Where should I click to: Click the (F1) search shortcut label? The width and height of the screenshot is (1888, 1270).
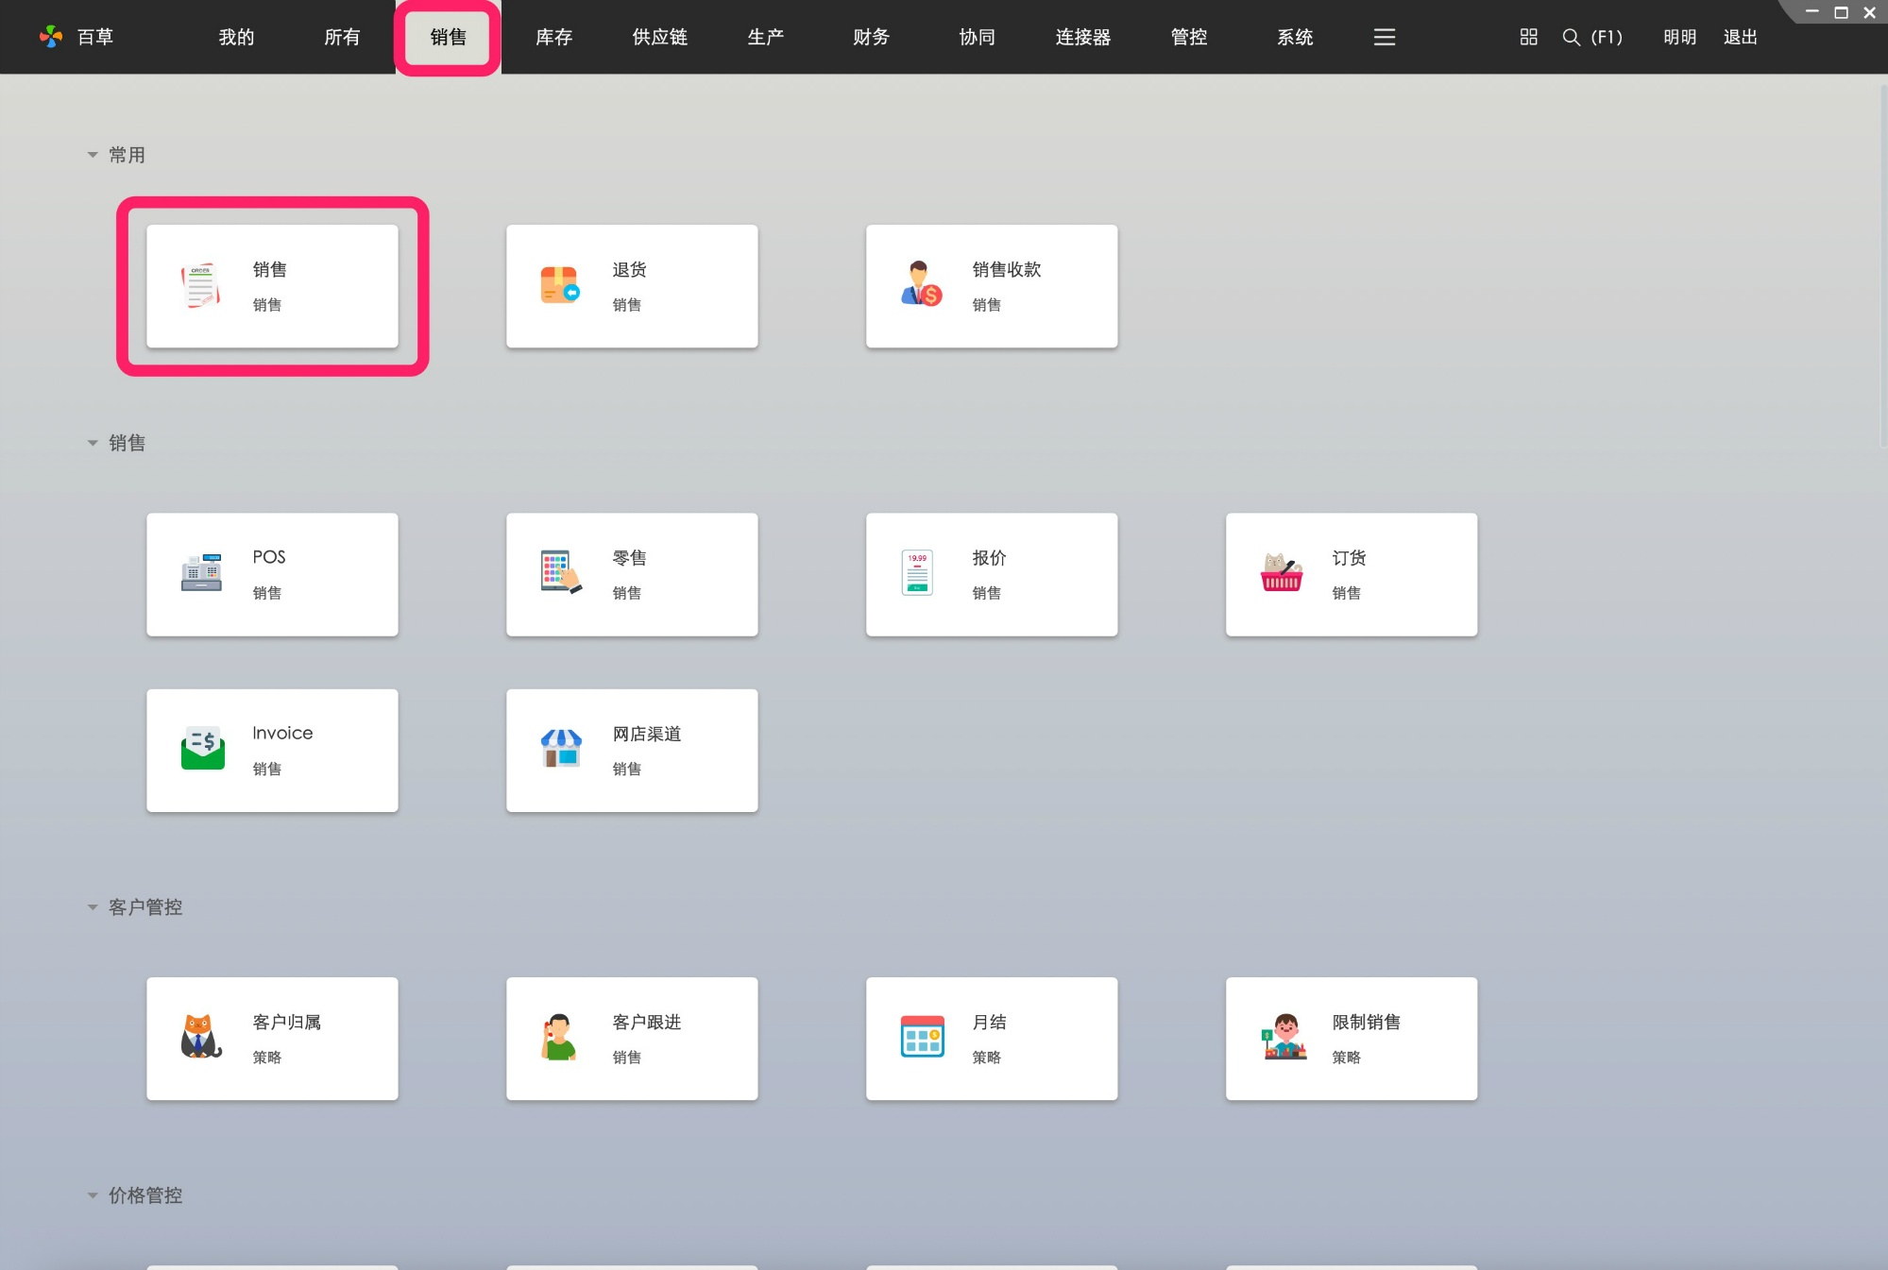coord(1606,37)
